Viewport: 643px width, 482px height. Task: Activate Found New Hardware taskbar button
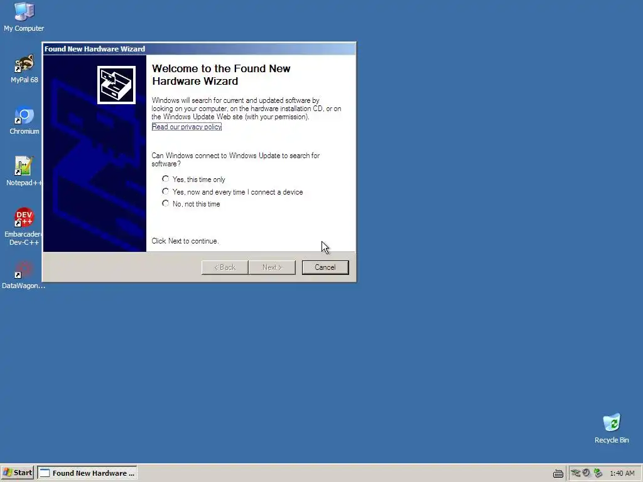click(87, 473)
